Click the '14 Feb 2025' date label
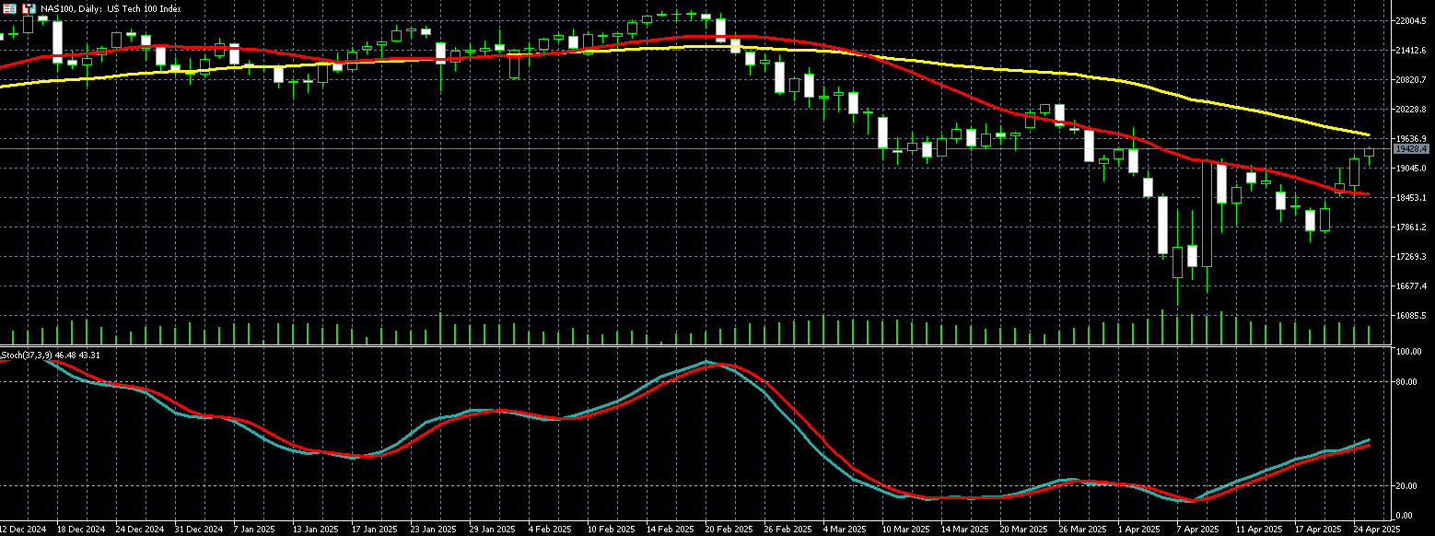 tap(671, 530)
